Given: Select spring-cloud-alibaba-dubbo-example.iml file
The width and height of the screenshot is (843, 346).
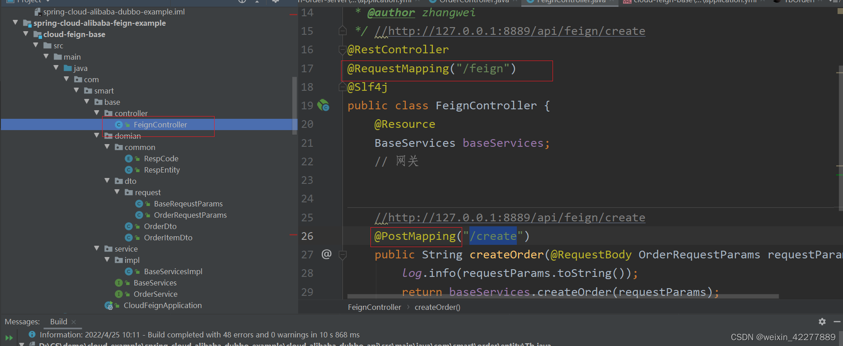Looking at the screenshot, I should (x=114, y=12).
